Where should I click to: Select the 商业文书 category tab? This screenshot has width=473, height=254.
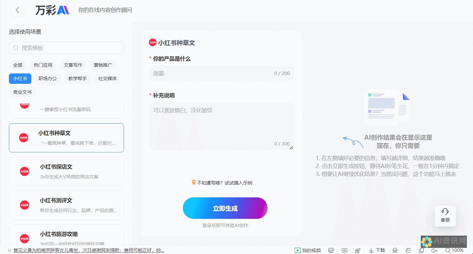click(22, 92)
